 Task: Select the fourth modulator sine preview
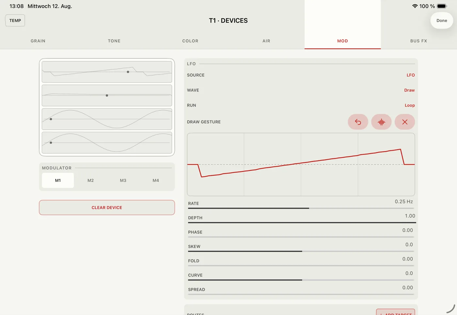pyautogui.click(x=107, y=143)
